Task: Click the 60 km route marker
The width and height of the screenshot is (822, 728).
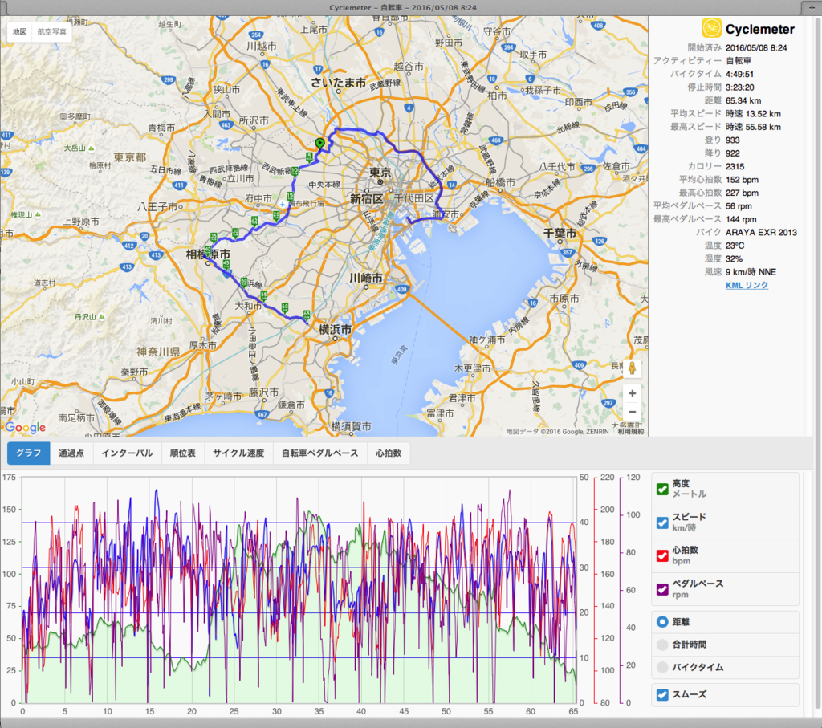Action: point(285,307)
